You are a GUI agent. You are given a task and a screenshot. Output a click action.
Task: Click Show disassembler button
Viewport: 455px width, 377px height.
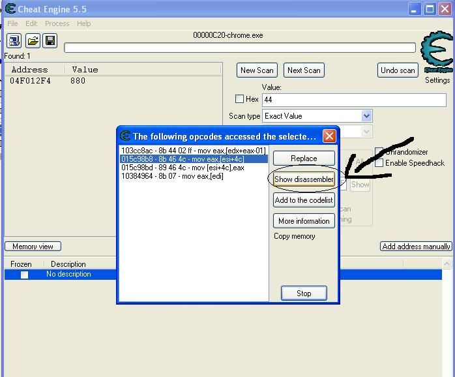click(x=304, y=179)
